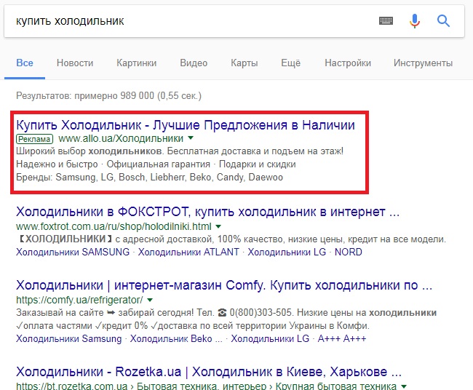
Task: Open the NORD sitelink
Action: 349,252
